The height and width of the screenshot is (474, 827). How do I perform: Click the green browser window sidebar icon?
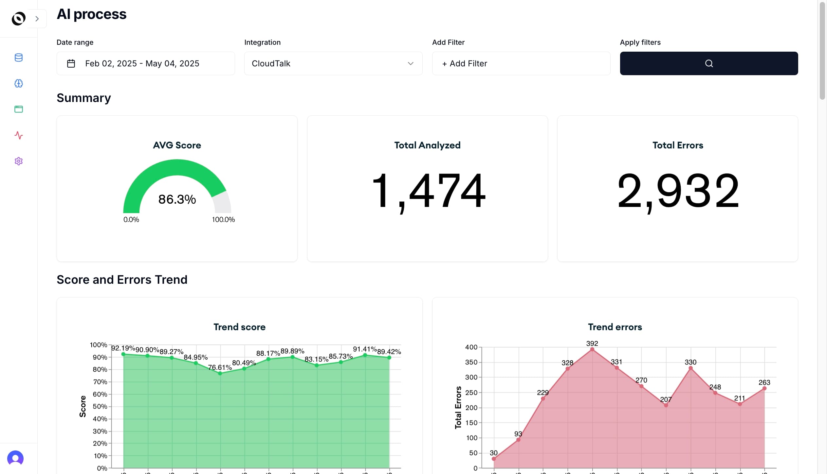point(19,109)
